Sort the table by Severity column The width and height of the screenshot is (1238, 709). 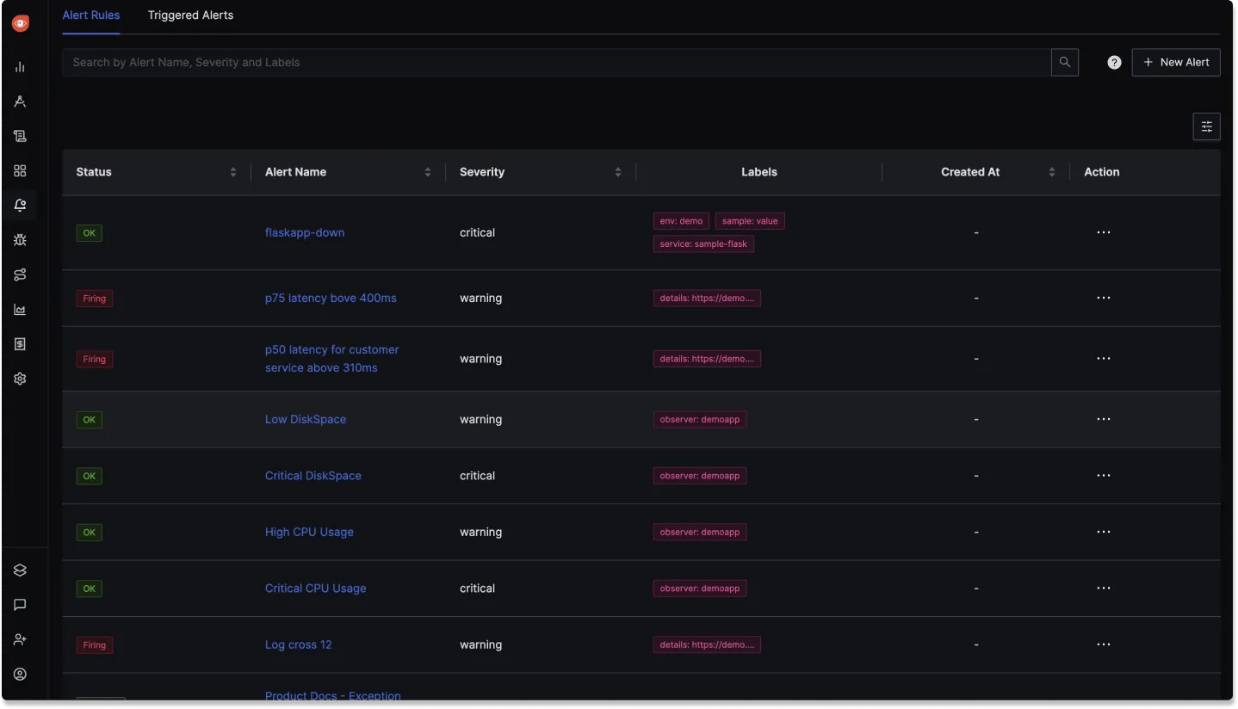point(619,171)
